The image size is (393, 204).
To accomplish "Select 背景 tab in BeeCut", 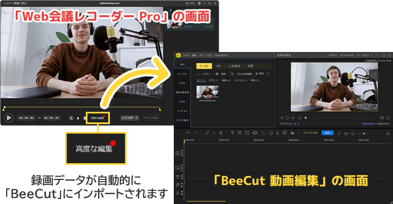I will [x=251, y=66].
